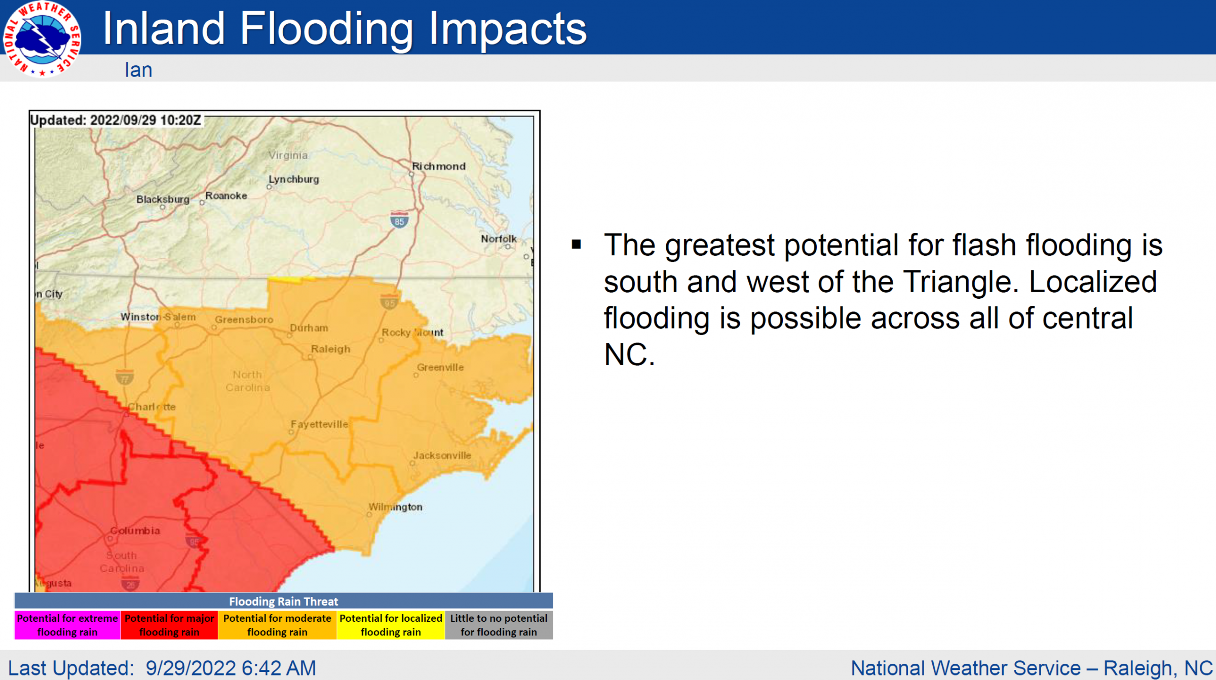Screen dimensions: 1216x680
Task: Click the Interstate 77 shield above Charlotte
Action: tap(125, 378)
